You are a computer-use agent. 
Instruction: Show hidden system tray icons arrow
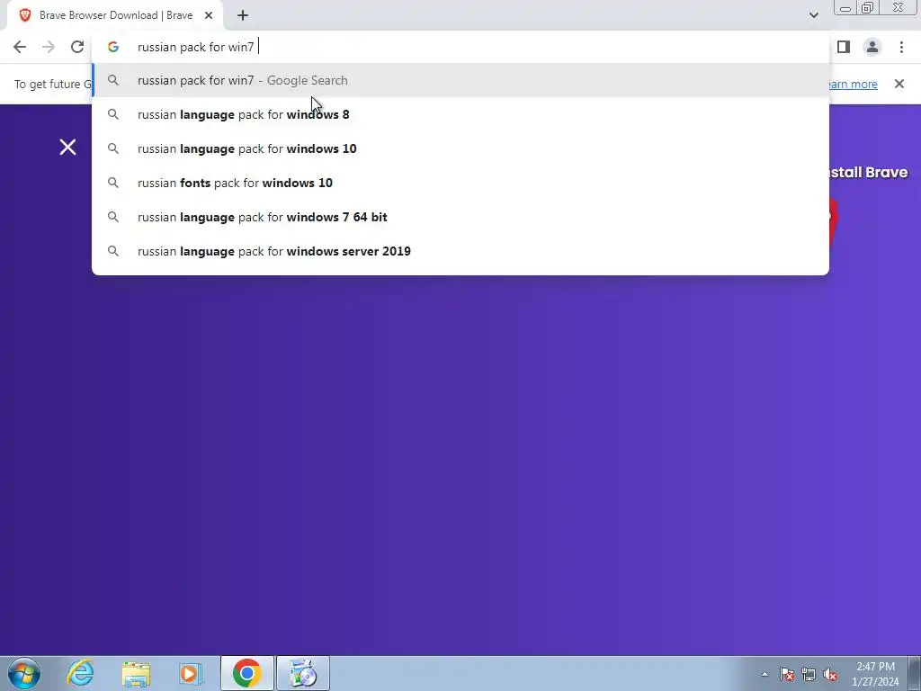765,674
